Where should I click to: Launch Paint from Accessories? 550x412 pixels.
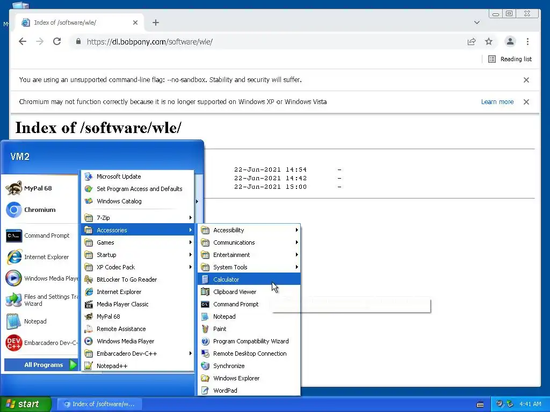(x=249, y=329)
